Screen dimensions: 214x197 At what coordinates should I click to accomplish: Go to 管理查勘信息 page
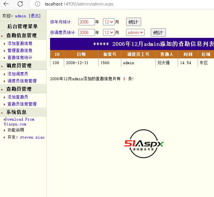tap(20, 50)
